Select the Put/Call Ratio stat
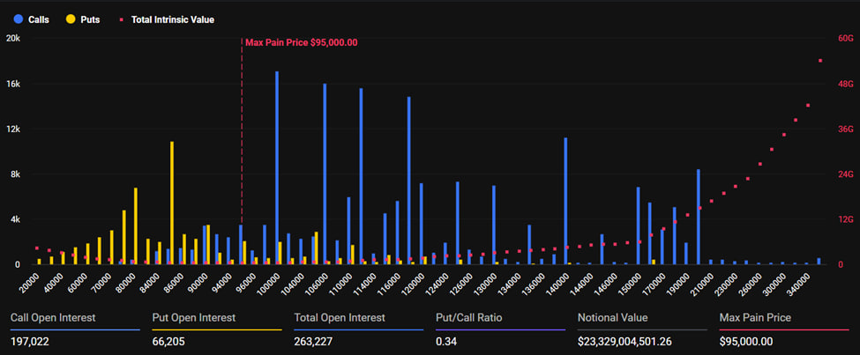Image resolution: width=860 pixels, height=355 pixels. tap(501, 329)
